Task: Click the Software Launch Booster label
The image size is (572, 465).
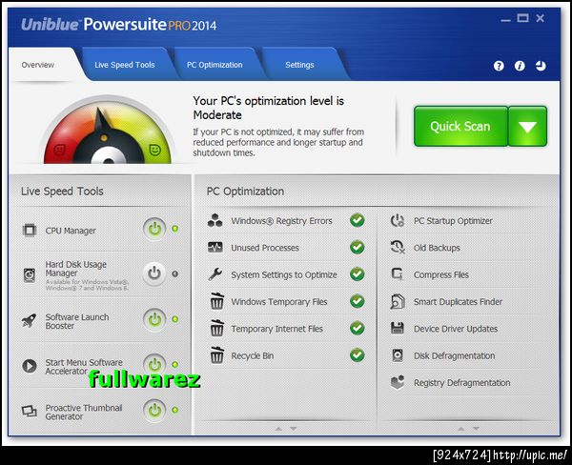Action: click(77, 321)
